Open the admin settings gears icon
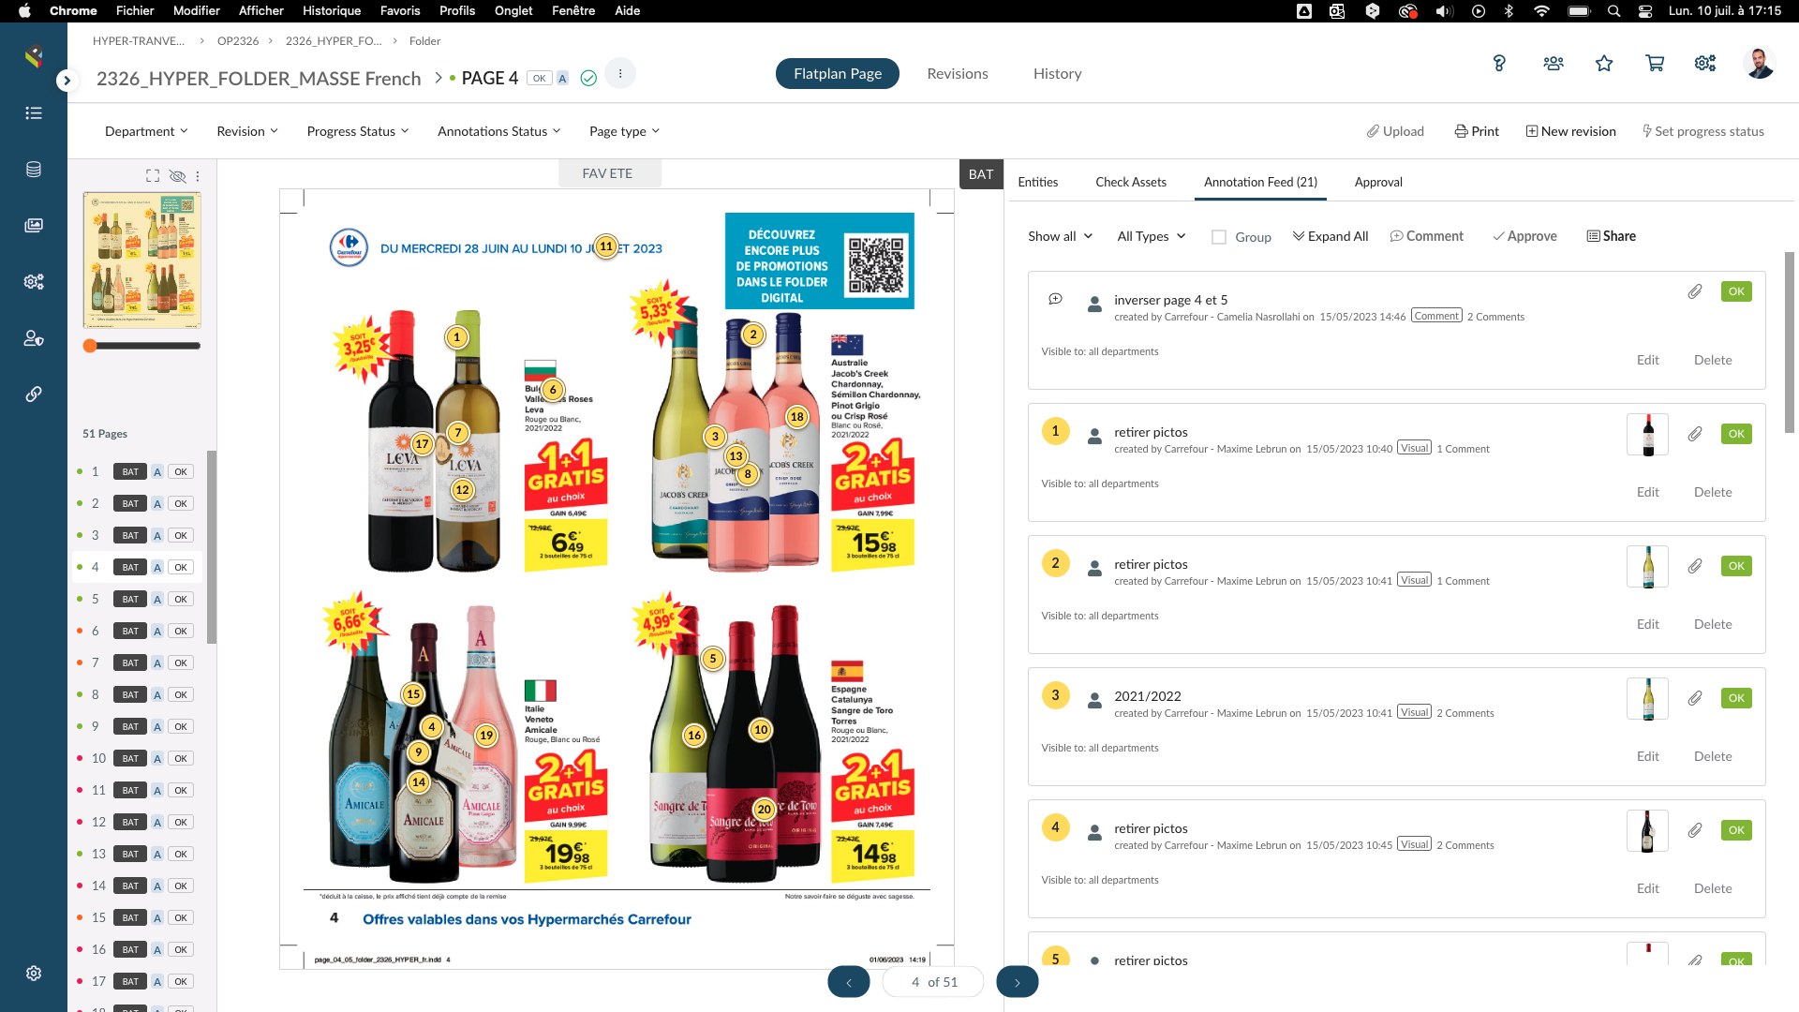Image resolution: width=1799 pixels, height=1012 pixels. [1705, 63]
